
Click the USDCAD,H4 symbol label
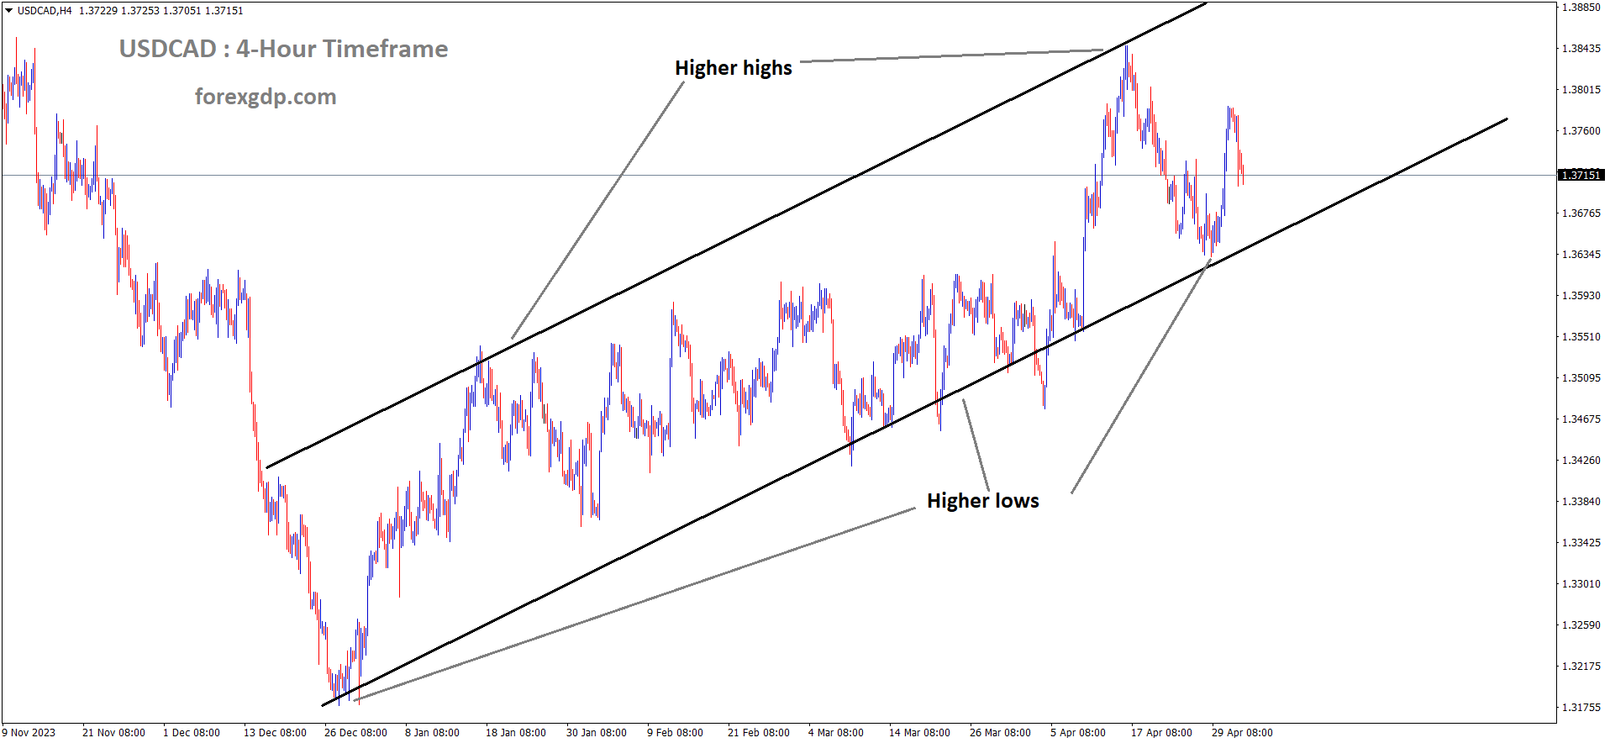tap(45, 11)
